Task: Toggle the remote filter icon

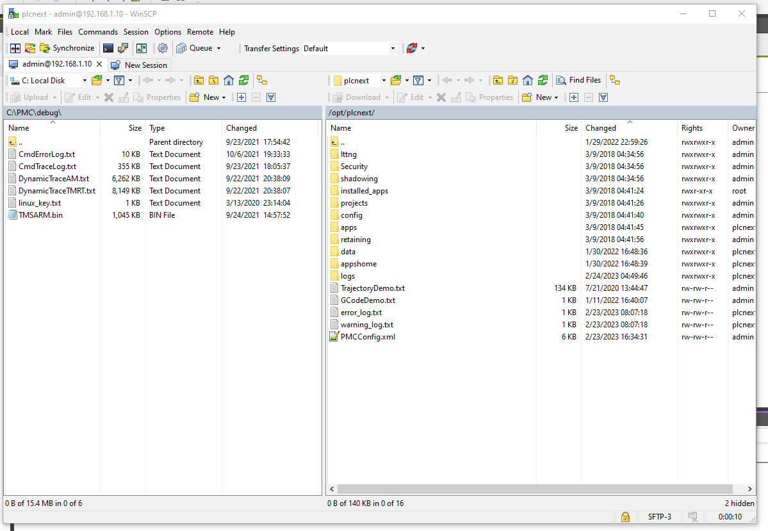Action: tap(417, 80)
